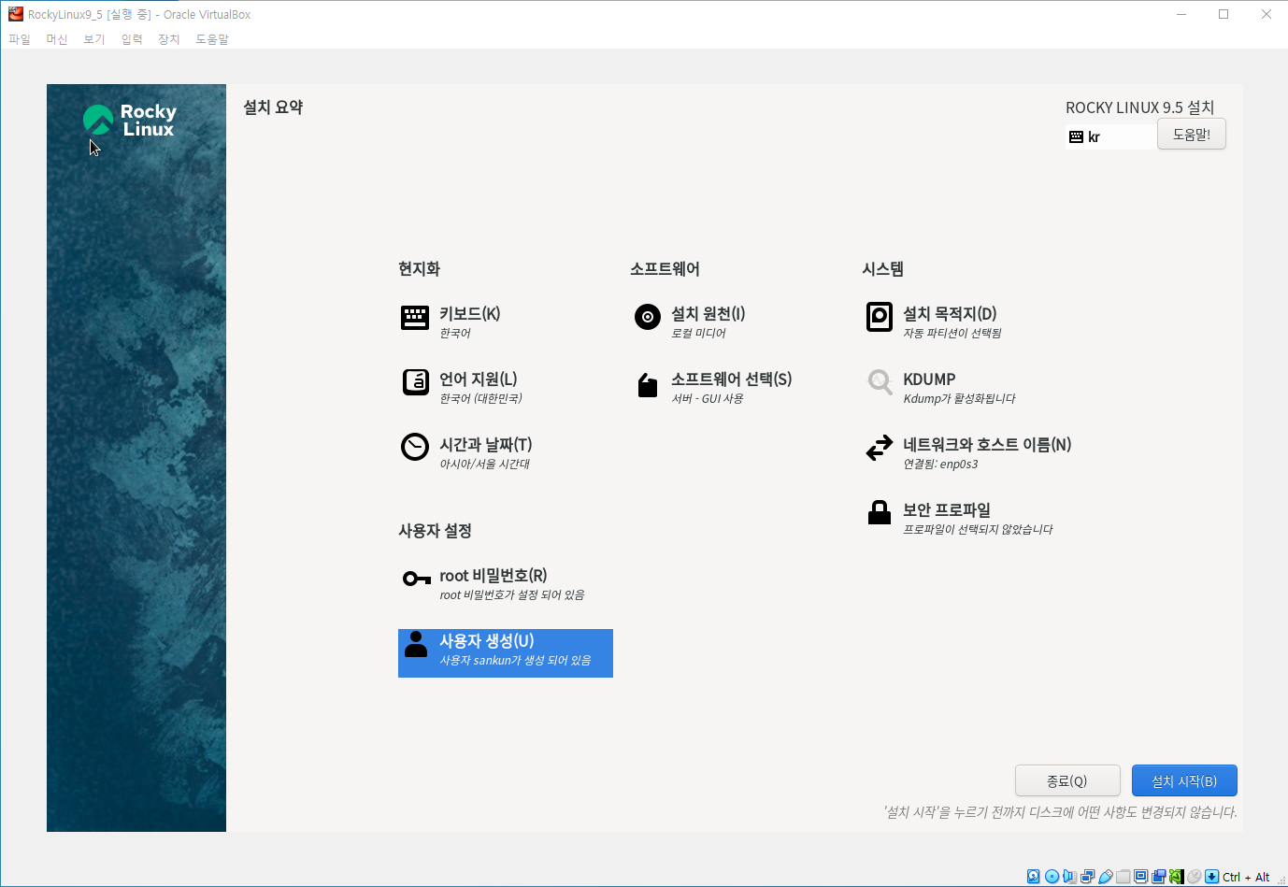Click VirtualBox audio status icon

point(1069,877)
